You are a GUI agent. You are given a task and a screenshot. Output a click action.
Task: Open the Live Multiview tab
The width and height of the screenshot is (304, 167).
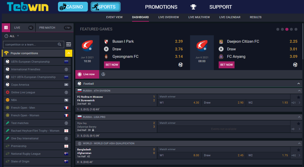199,17
